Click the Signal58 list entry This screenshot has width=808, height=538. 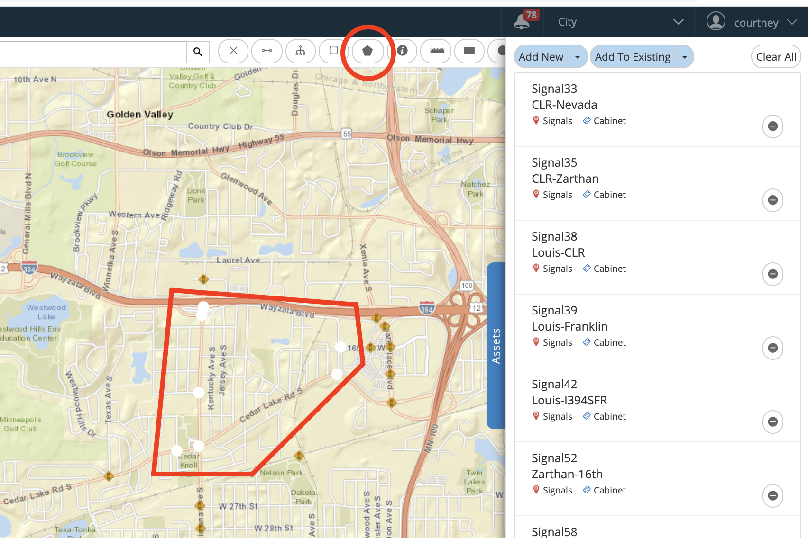point(554,532)
